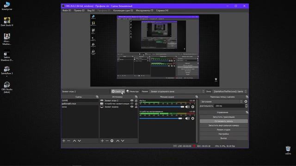Pop out the Sources dock icon
The image size is (296, 166).
(x=136, y=97)
